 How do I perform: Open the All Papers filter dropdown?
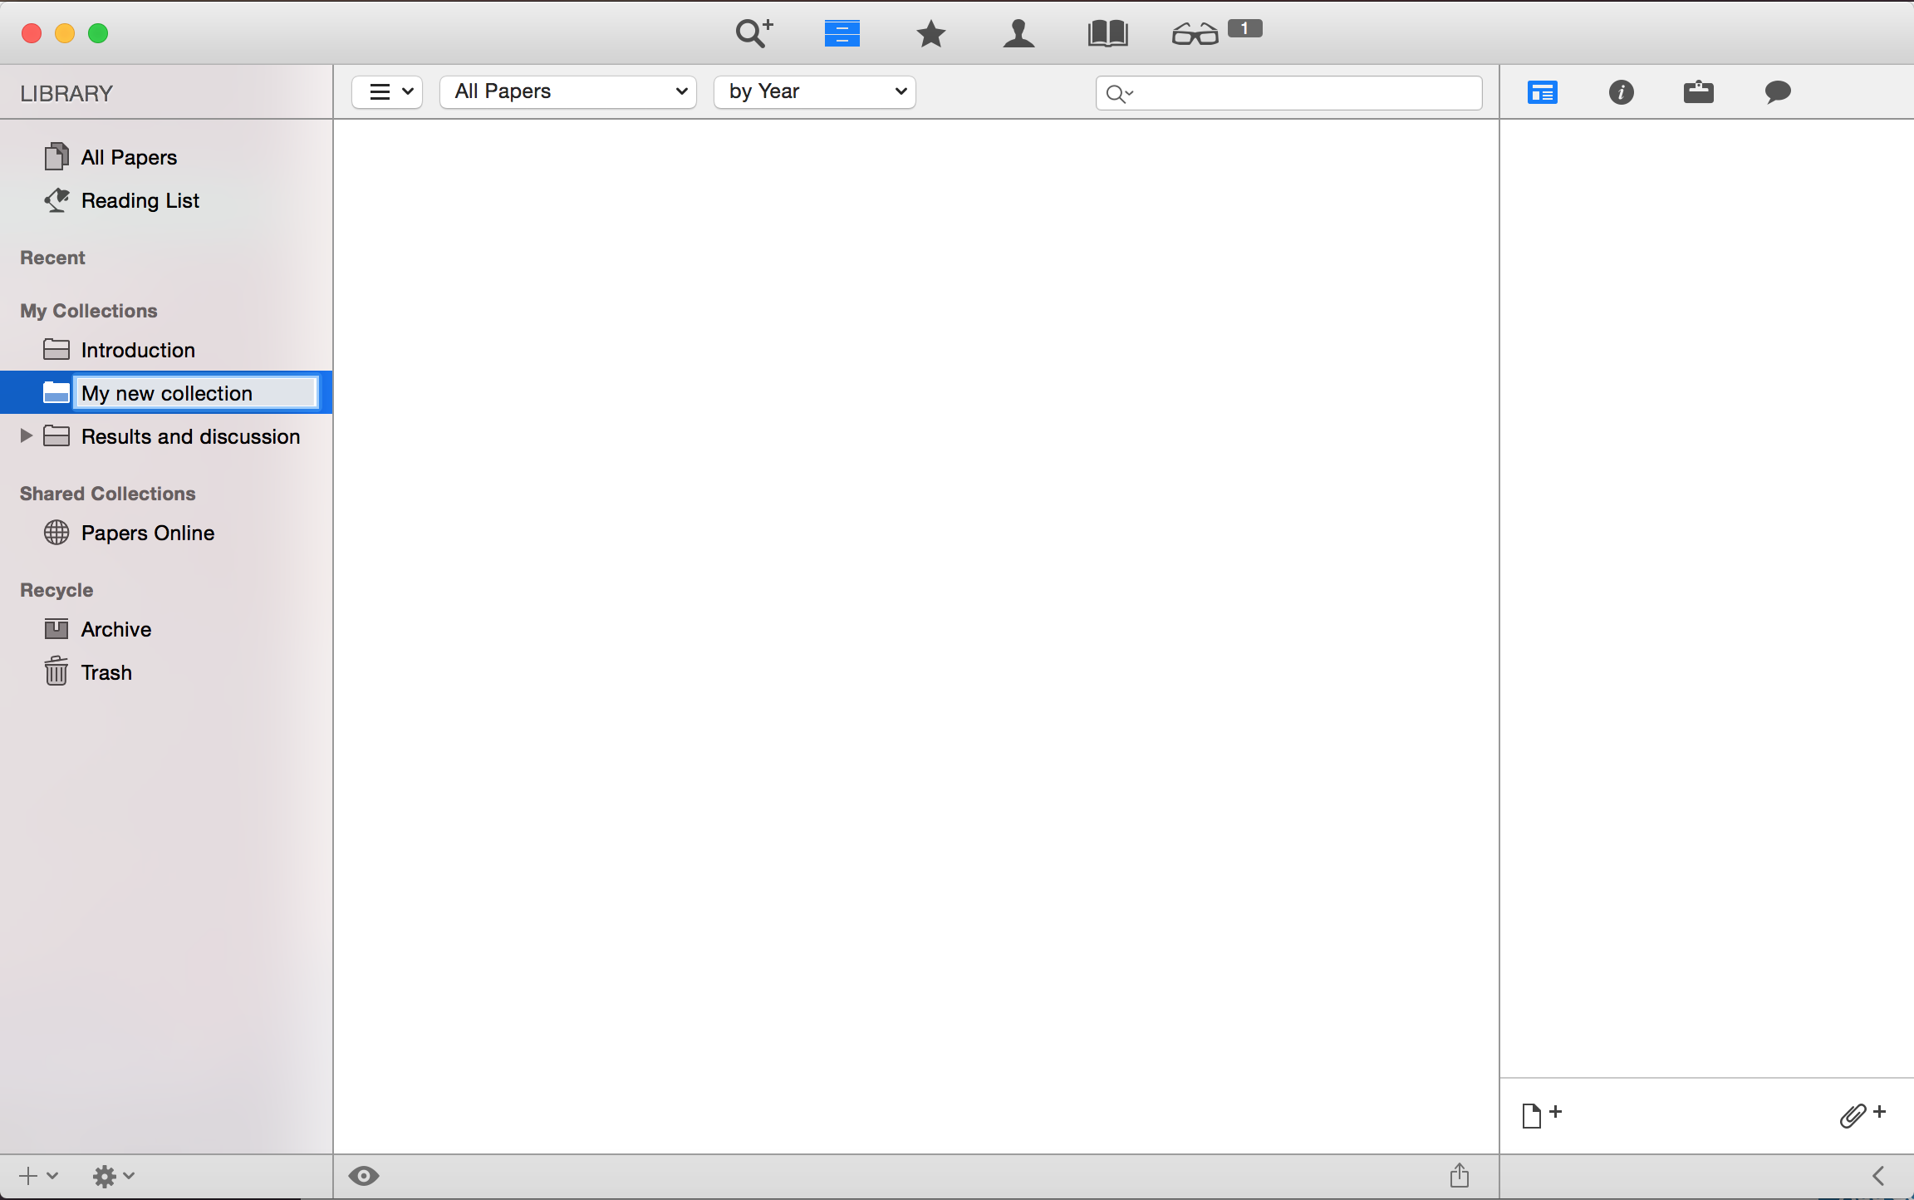(x=568, y=91)
